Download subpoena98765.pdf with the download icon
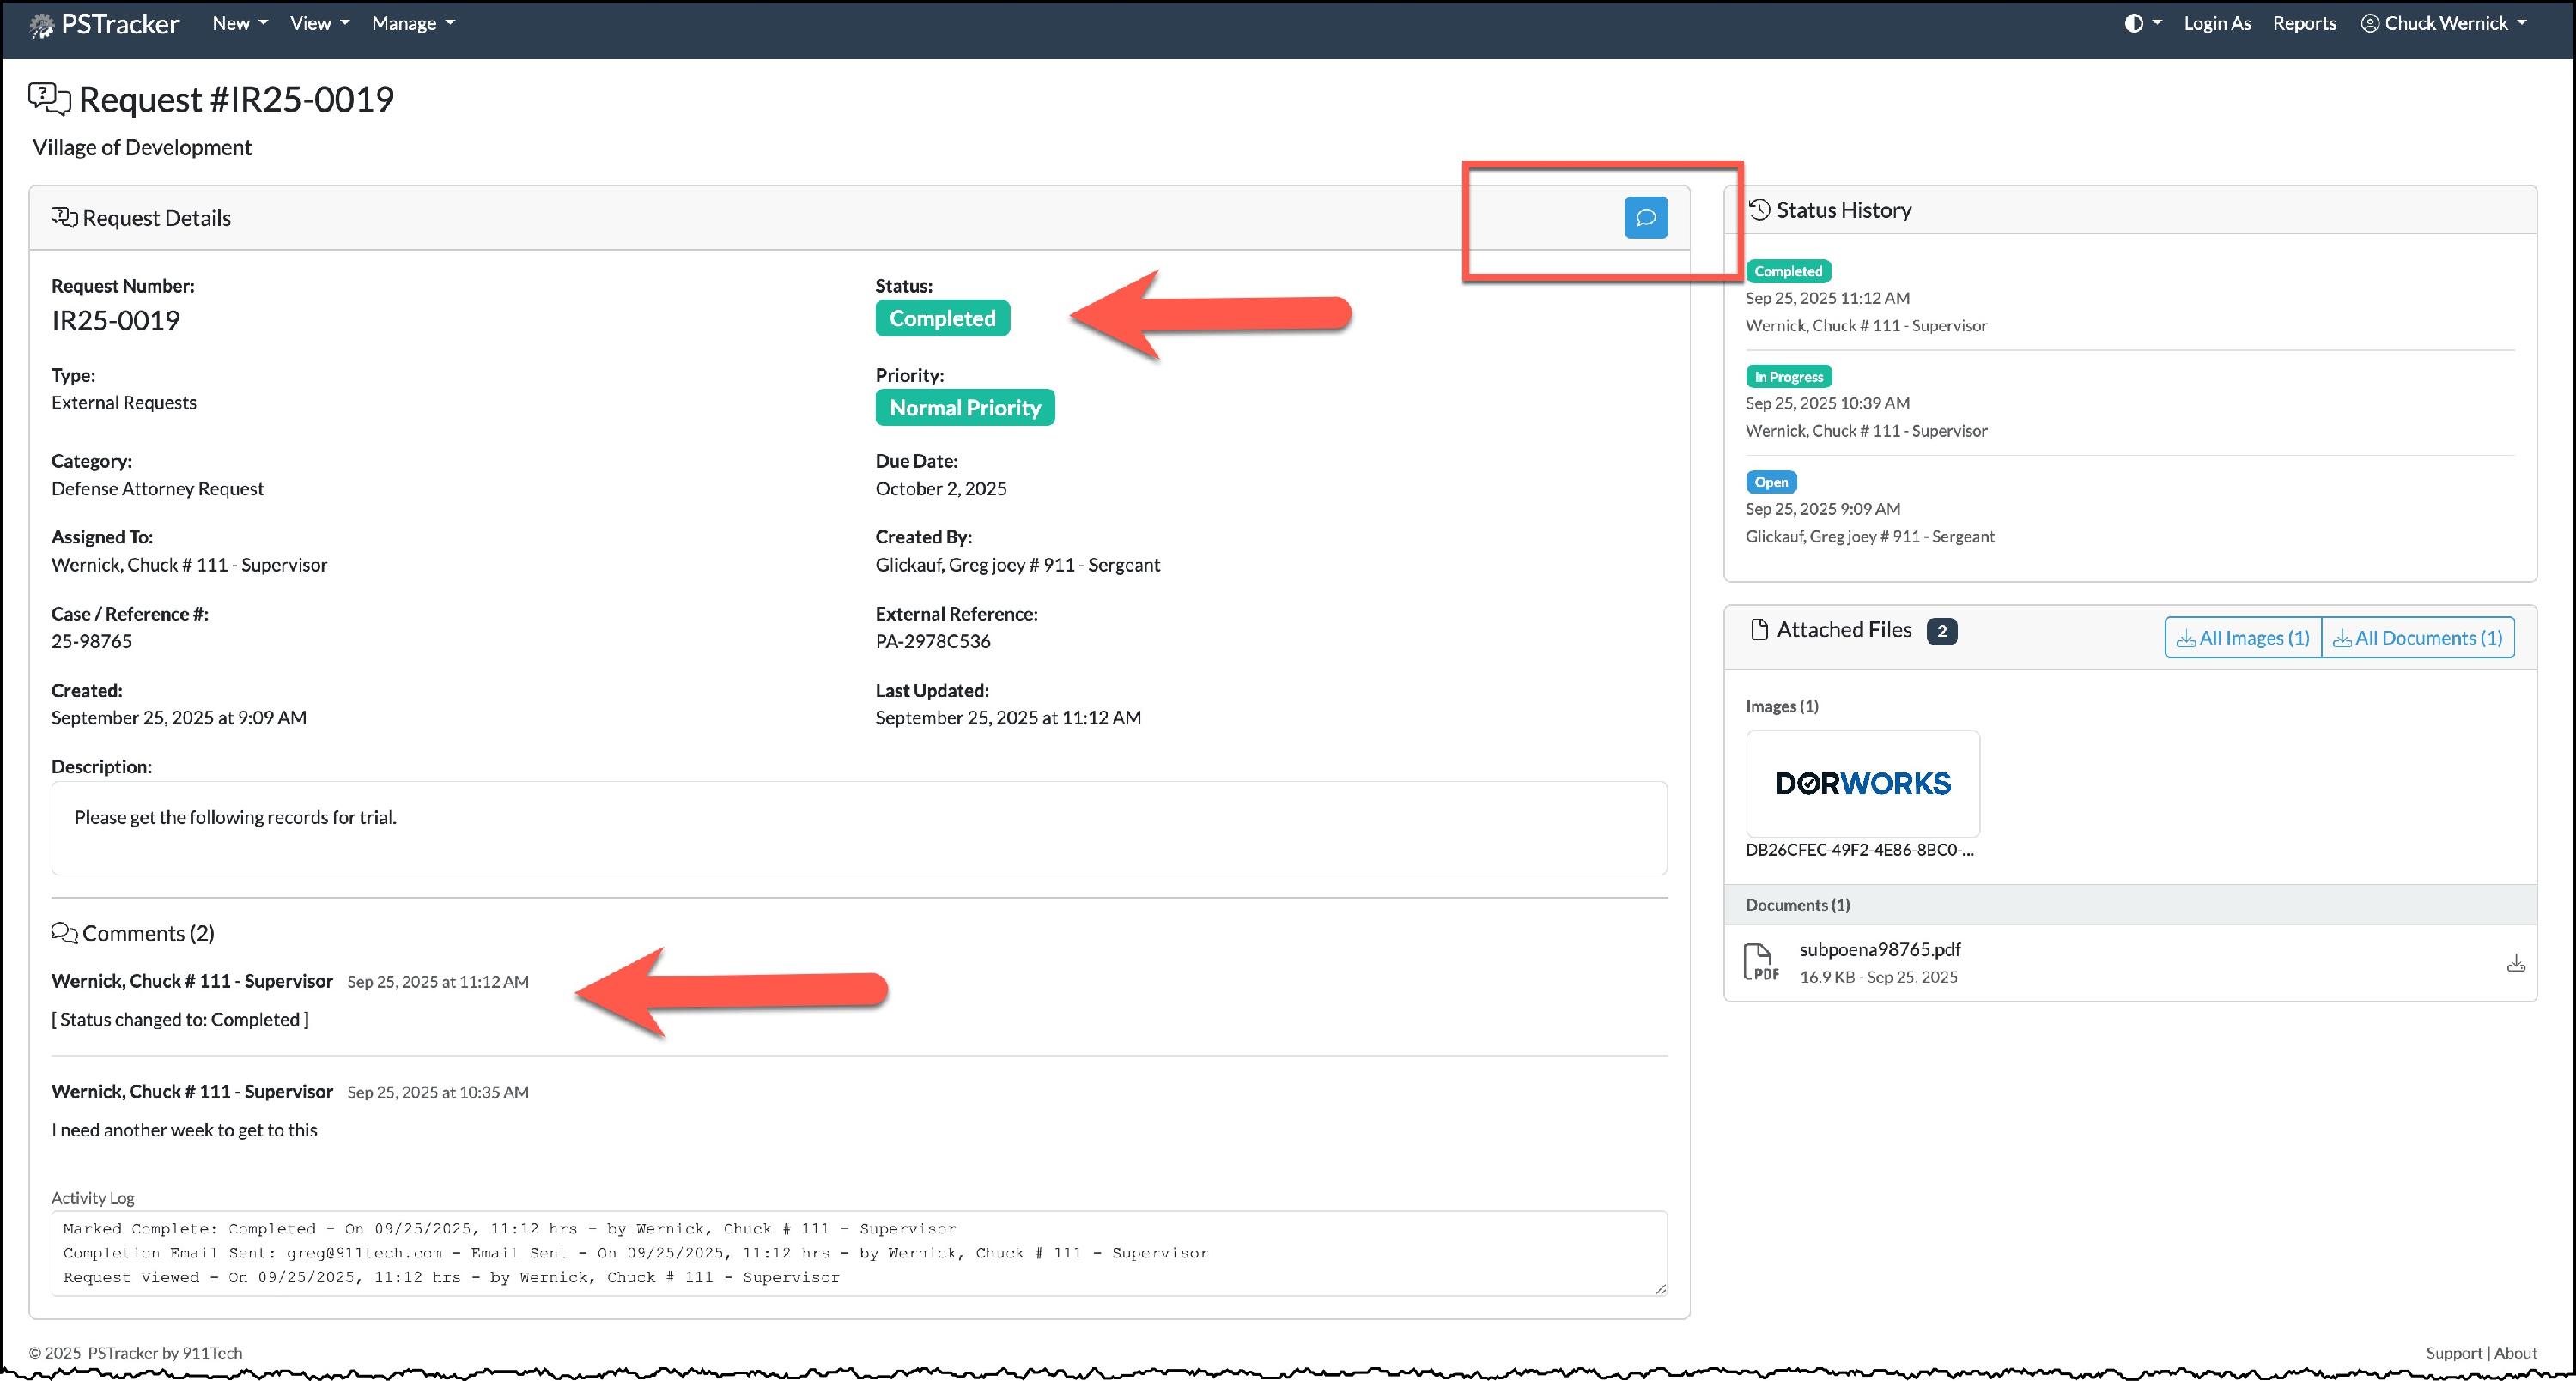The image size is (2576, 1381). pyautogui.click(x=2516, y=963)
